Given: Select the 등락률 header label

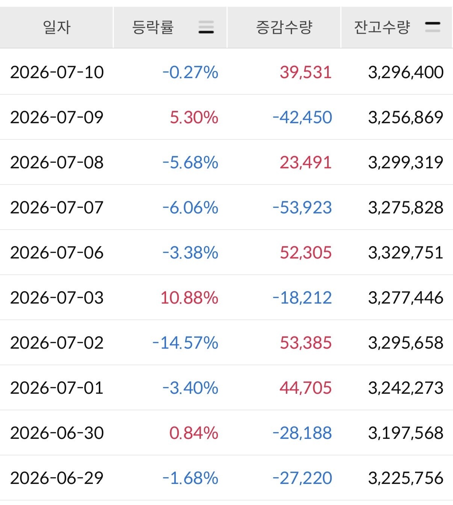Looking at the screenshot, I should tap(153, 27).
